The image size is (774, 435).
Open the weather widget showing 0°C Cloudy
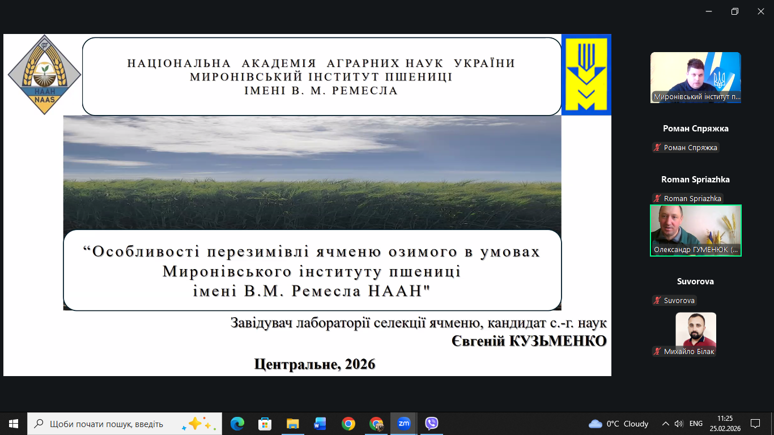click(619, 424)
